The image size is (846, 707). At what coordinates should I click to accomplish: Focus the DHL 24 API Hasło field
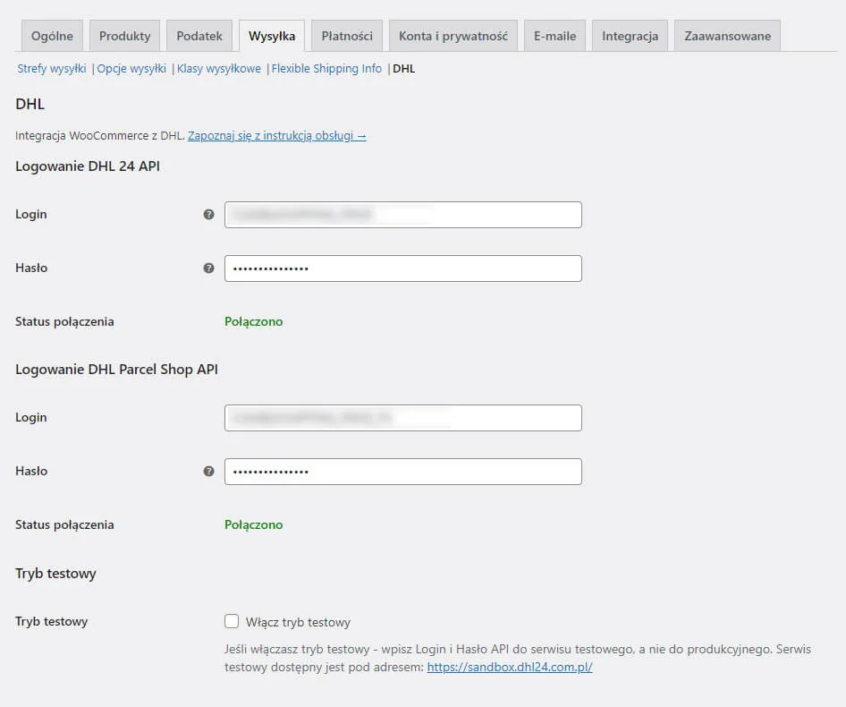pyautogui.click(x=403, y=268)
